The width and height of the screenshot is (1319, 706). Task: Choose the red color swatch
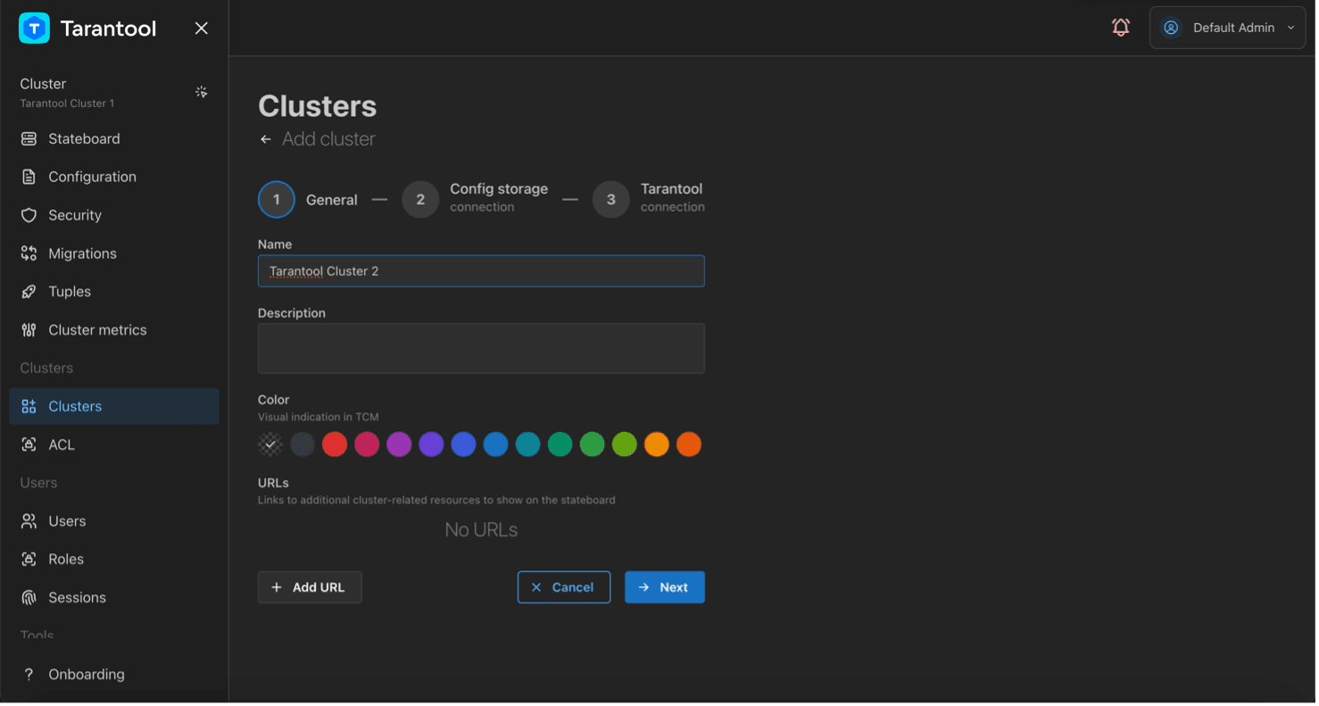pyautogui.click(x=335, y=444)
